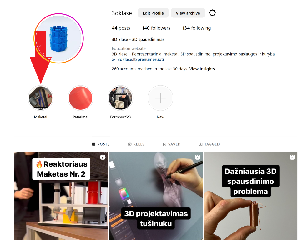
Task: Select the Posts tab
Action: coord(101,144)
